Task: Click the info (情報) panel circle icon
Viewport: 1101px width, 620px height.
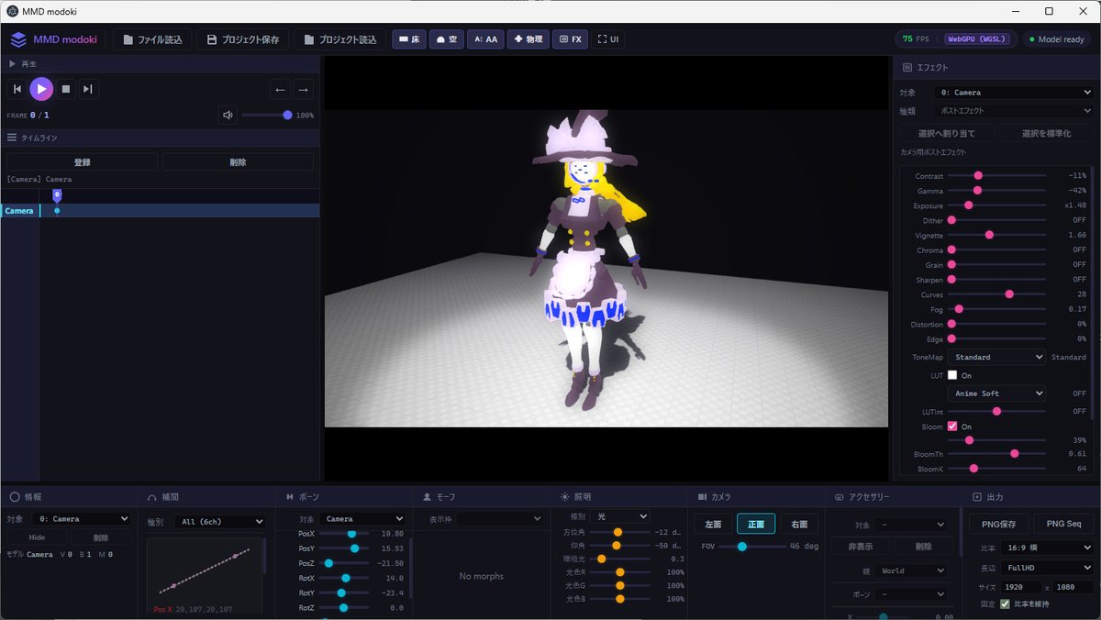Action: pos(15,496)
